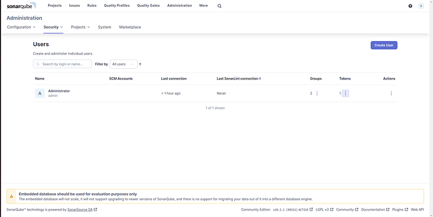
Task: Click the admin login text
Action: (x=53, y=96)
